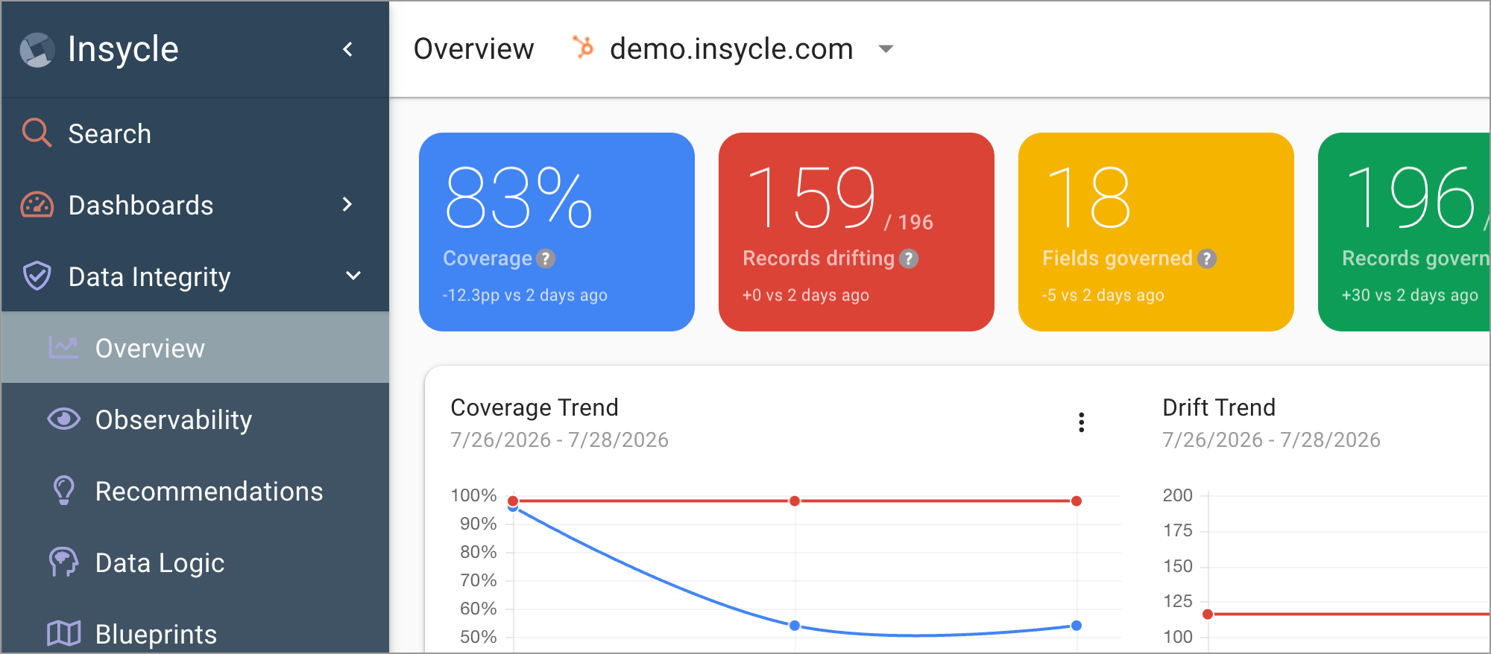Expand the Dashboards submenu arrow
This screenshot has height=654, width=1491.
[x=347, y=204]
